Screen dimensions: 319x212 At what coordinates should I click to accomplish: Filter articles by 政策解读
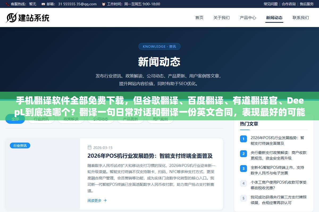[x=71, y=119]
